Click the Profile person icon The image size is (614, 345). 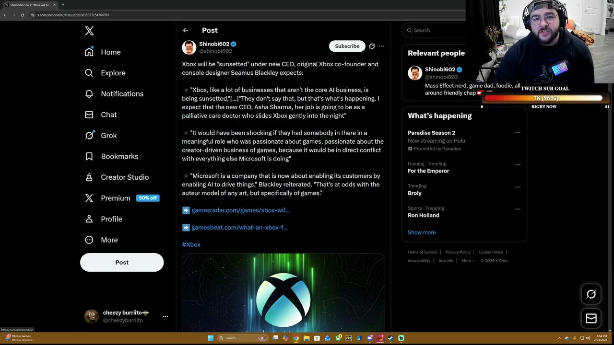pos(89,219)
